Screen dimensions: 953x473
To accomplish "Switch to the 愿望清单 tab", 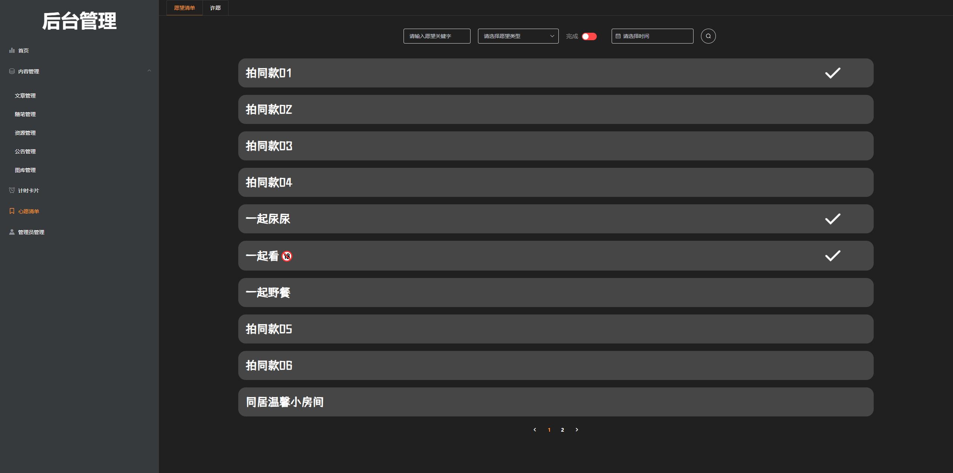I will [x=185, y=8].
